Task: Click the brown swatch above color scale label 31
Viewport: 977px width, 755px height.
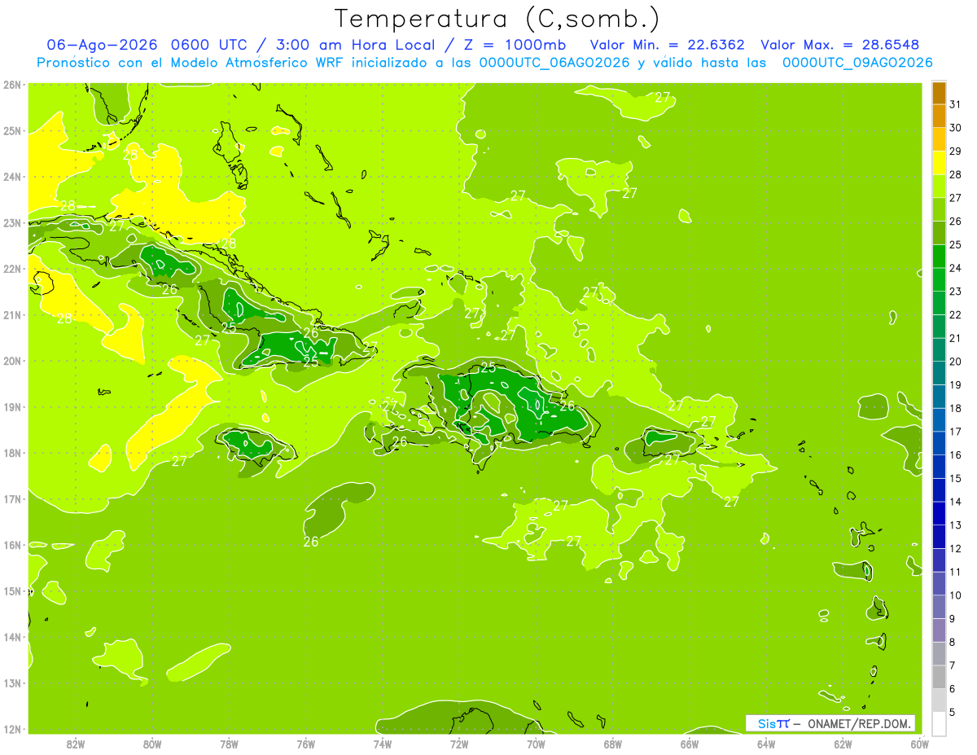Action: [x=939, y=93]
